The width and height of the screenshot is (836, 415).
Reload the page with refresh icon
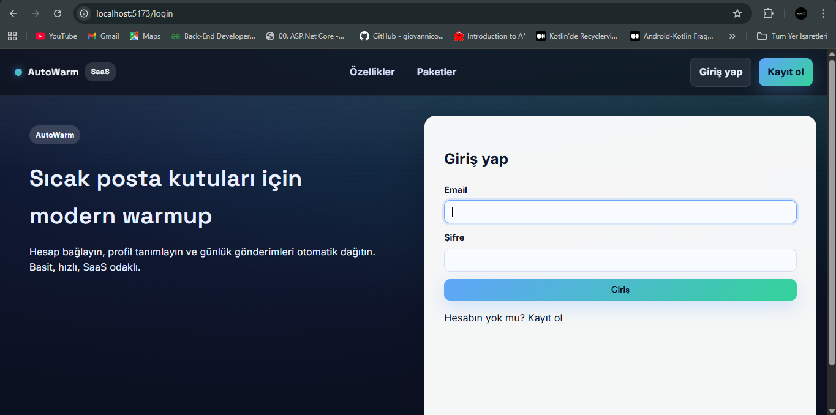click(58, 13)
